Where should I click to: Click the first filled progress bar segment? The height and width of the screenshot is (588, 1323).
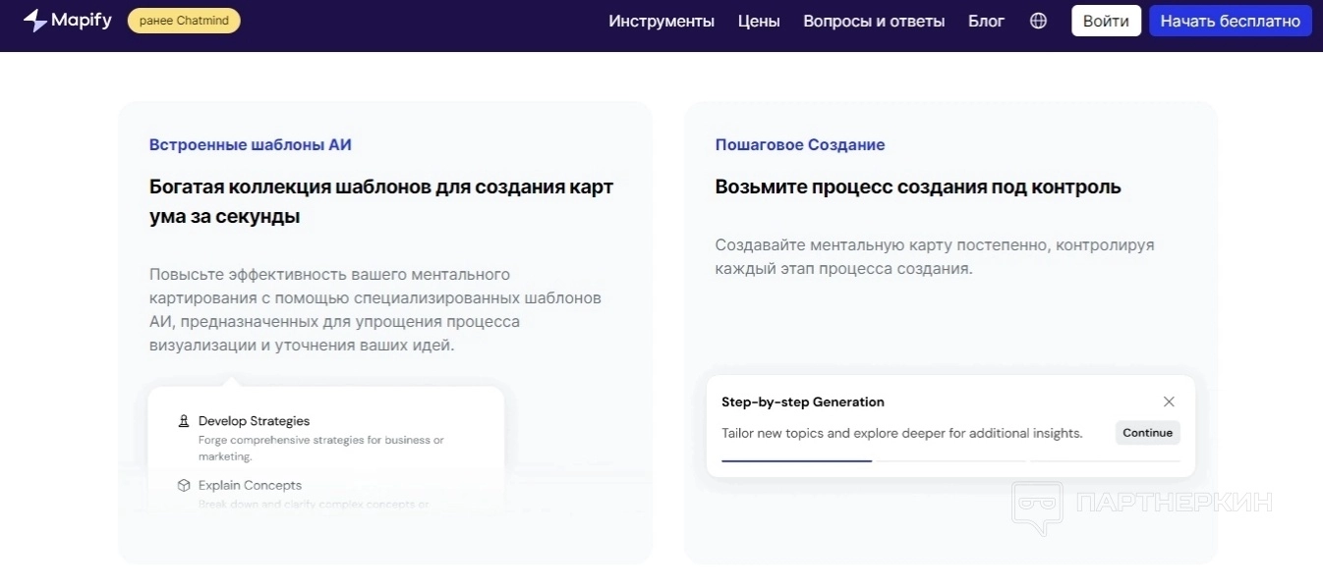[796, 460]
